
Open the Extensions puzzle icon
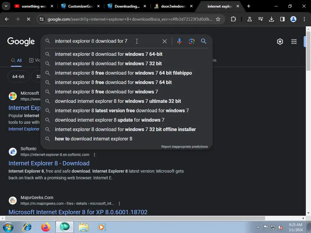(234, 19)
